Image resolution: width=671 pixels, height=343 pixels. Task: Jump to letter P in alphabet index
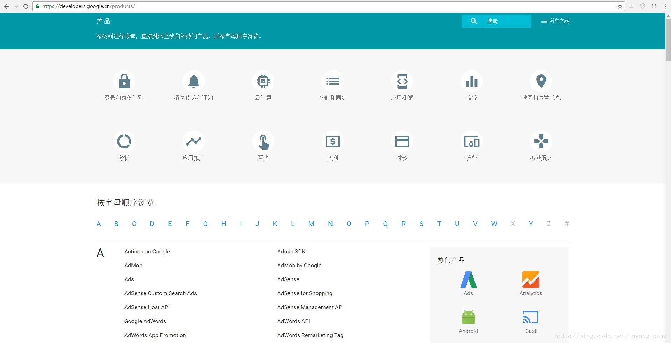367,224
